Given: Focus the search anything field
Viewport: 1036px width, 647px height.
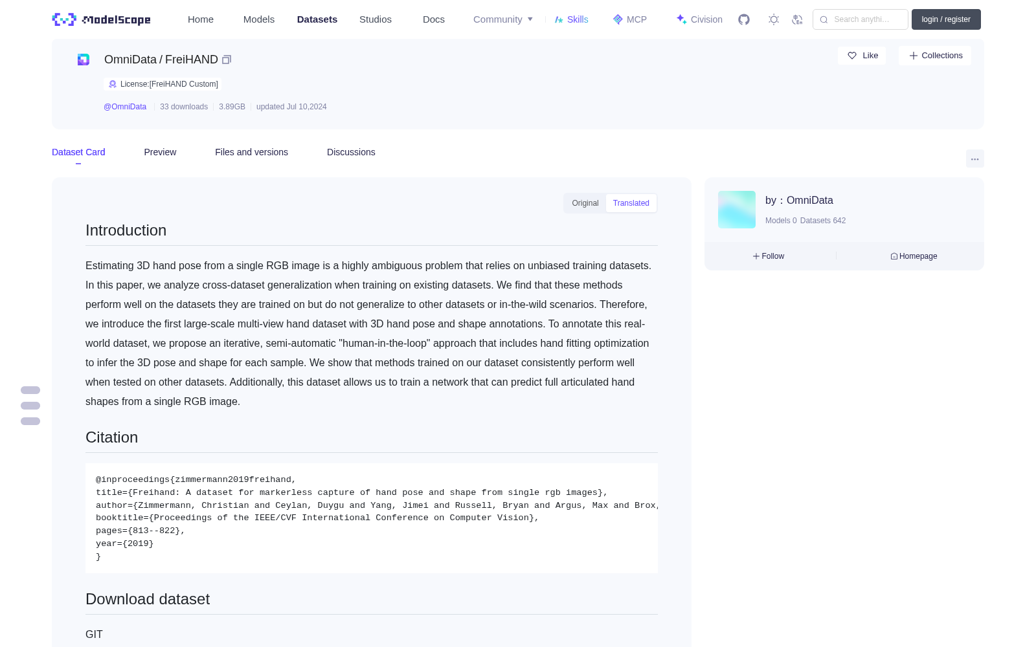Looking at the screenshot, I should pyautogui.click(x=861, y=19).
